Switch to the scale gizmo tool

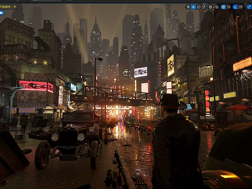[x=204, y=7]
